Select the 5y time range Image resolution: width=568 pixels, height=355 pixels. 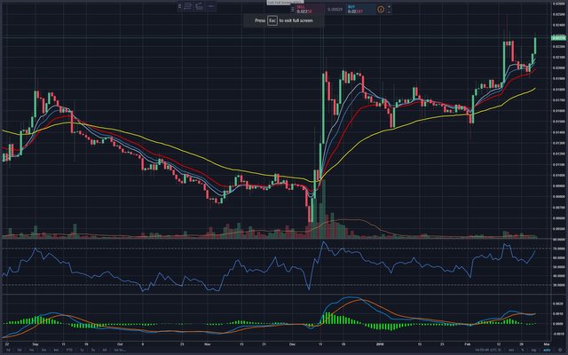point(93,350)
